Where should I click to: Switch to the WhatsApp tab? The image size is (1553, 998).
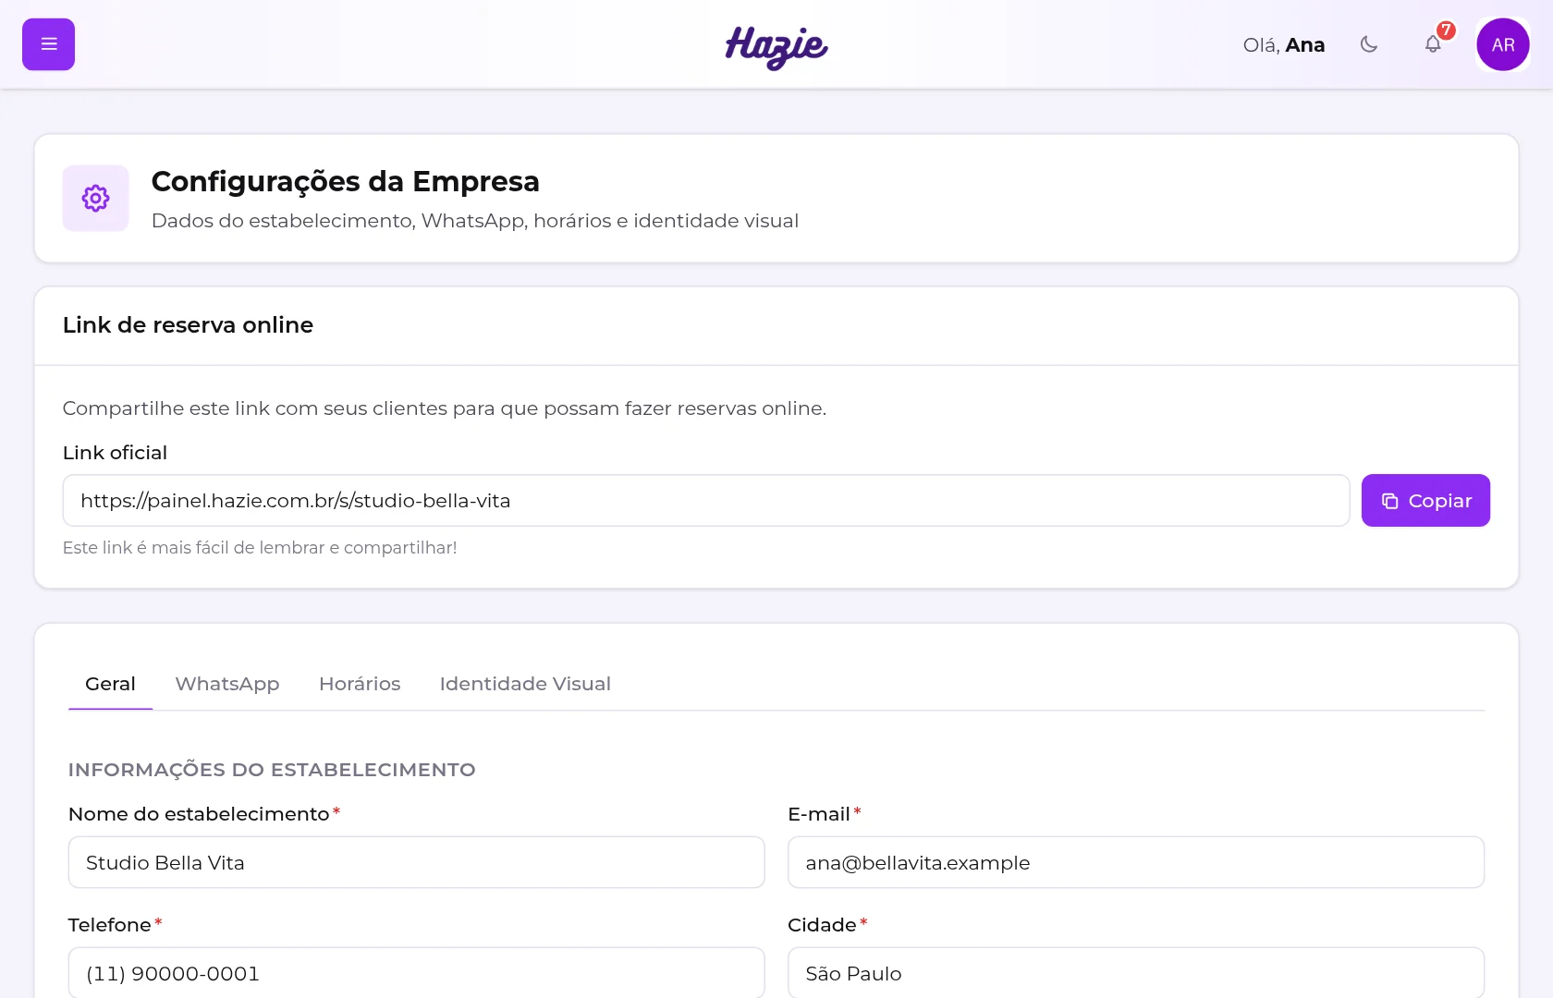[227, 684]
